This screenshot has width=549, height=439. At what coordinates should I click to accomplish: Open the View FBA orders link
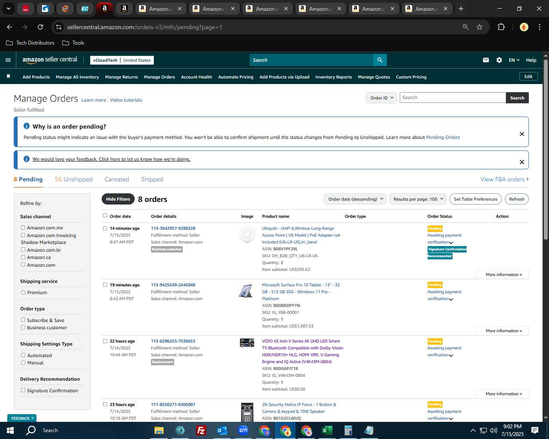[504, 179]
